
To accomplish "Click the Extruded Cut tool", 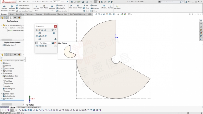I will [x=37, y=8].
